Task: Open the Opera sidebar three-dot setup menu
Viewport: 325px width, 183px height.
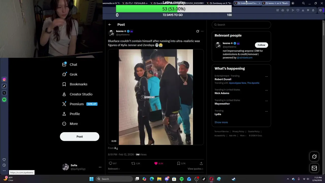Action: click(4, 171)
